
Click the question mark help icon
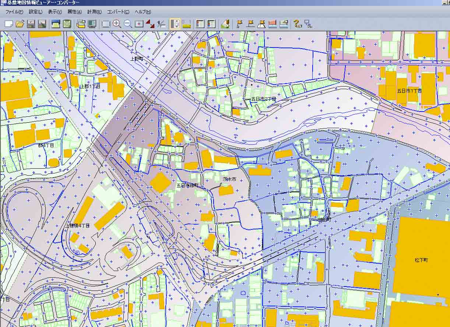(x=297, y=24)
